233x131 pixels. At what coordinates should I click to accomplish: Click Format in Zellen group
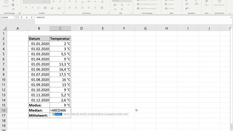[x=170, y=8]
